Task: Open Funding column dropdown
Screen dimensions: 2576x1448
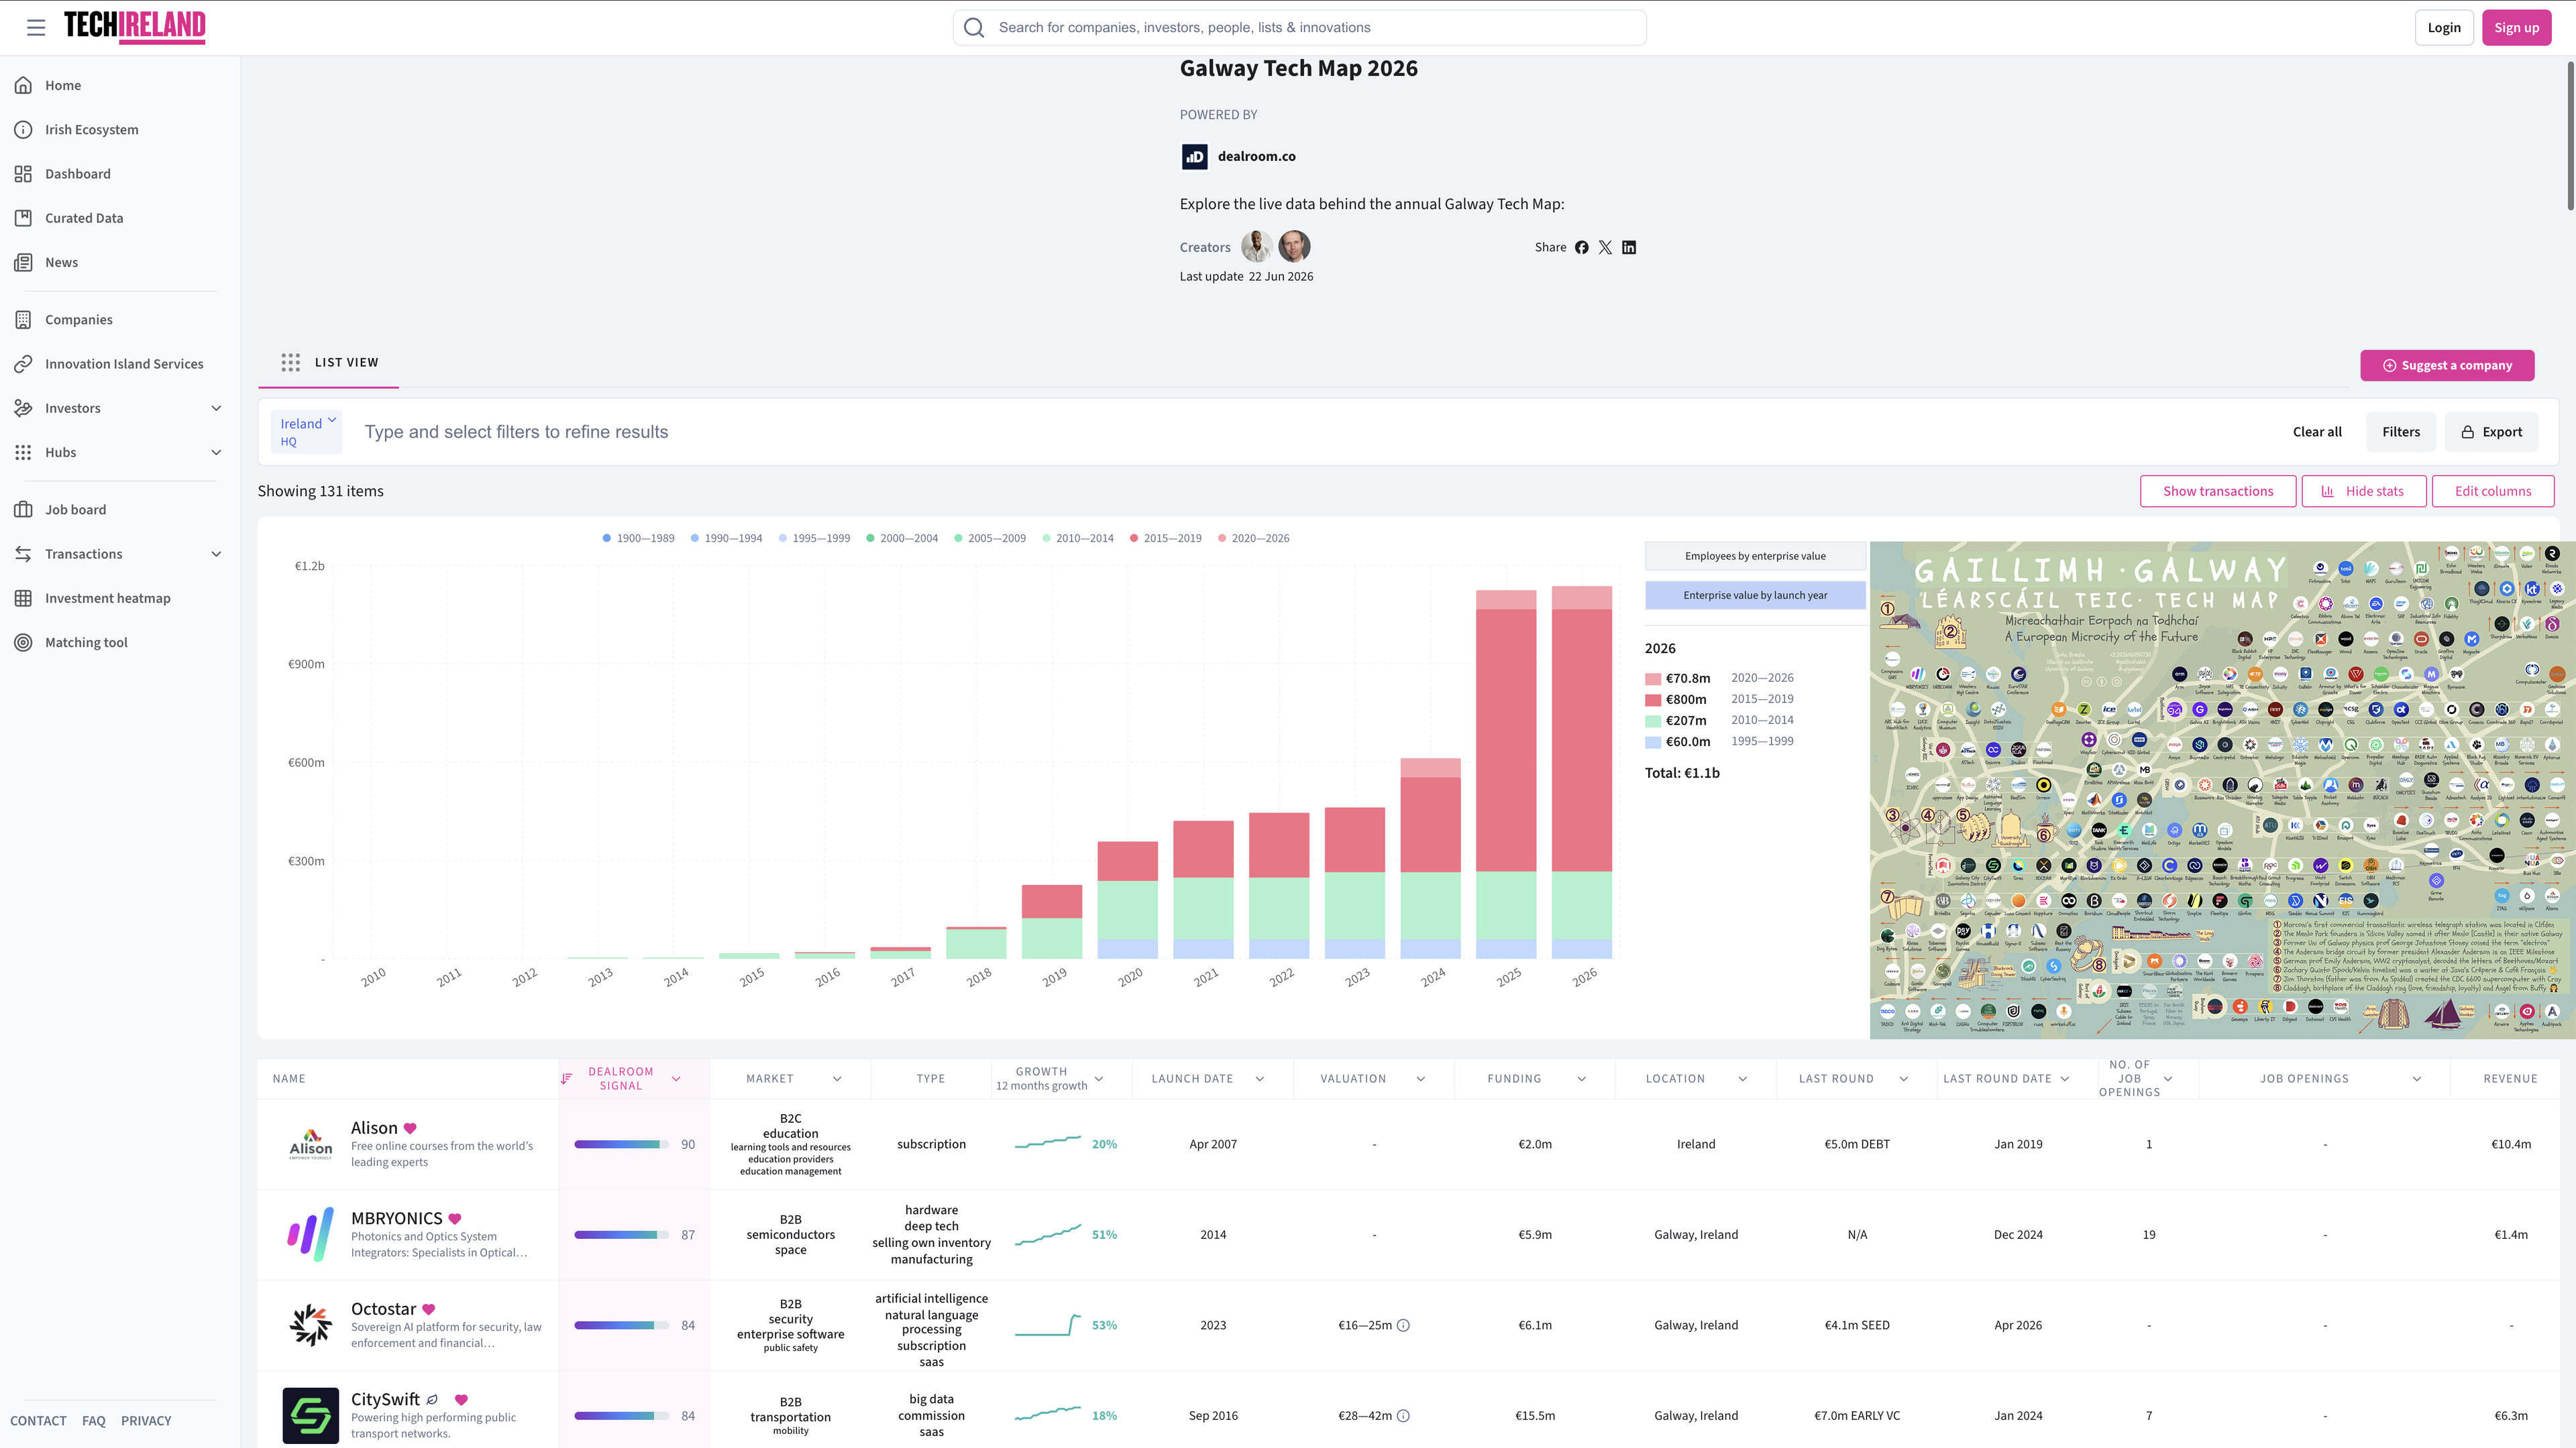Action: tap(1581, 1079)
